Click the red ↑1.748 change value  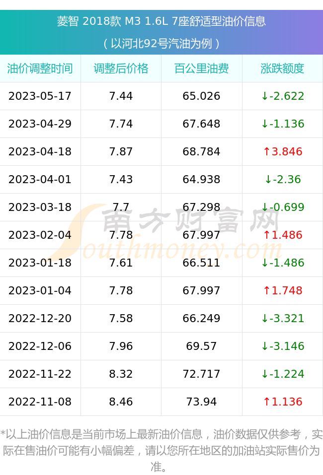coord(282,290)
